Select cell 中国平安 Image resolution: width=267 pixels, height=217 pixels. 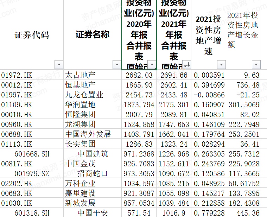pos(93,212)
